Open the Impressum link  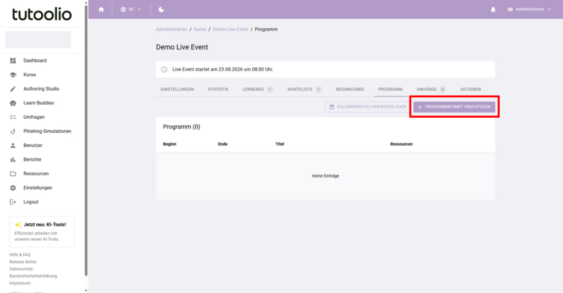[x=20, y=283]
